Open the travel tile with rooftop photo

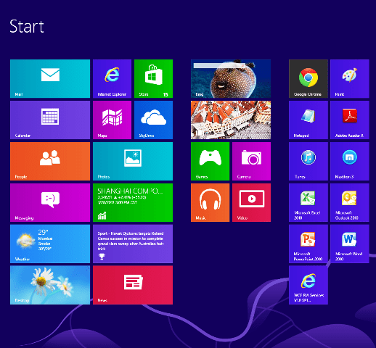pos(231,120)
